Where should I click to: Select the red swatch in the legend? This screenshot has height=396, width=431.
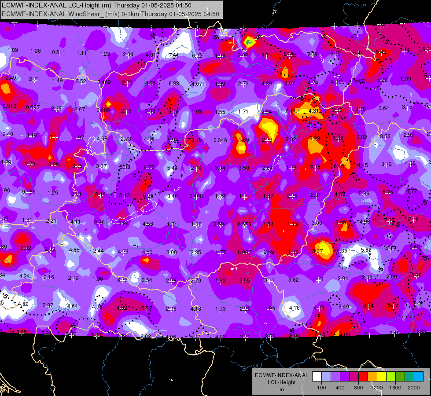pos(363,376)
